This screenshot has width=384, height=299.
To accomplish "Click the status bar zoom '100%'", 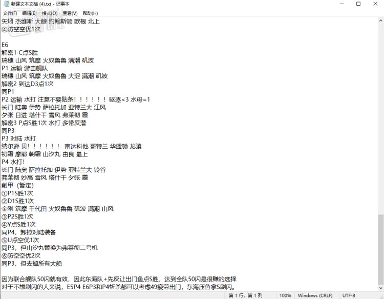I will 285,295.
